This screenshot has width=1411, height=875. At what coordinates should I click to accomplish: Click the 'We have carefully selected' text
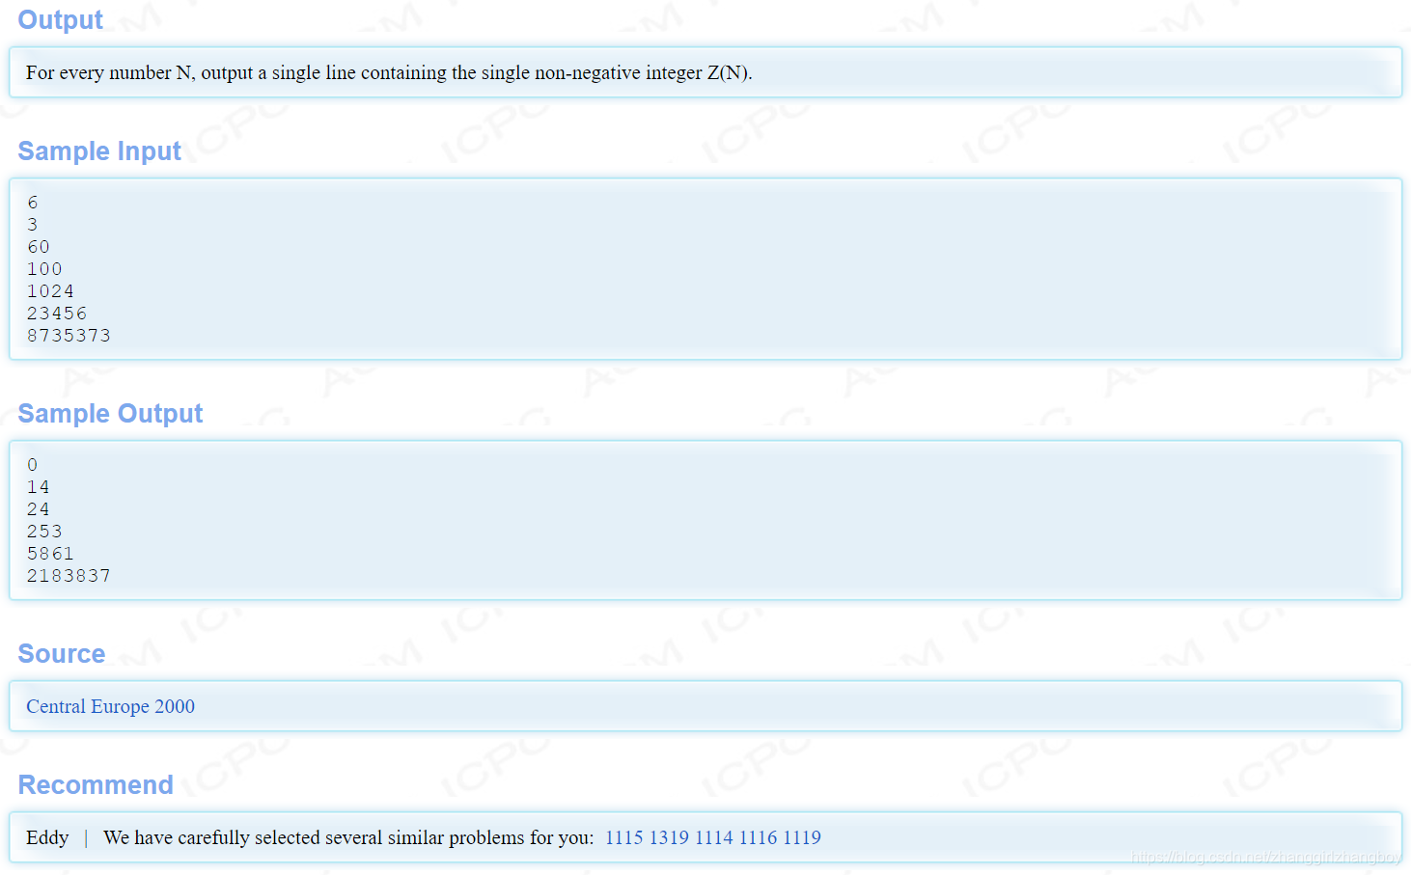(348, 837)
